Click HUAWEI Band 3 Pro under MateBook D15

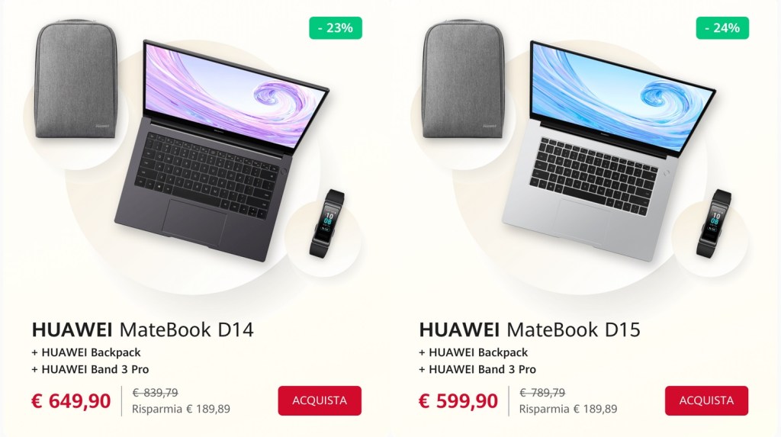click(x=482, y=369)
